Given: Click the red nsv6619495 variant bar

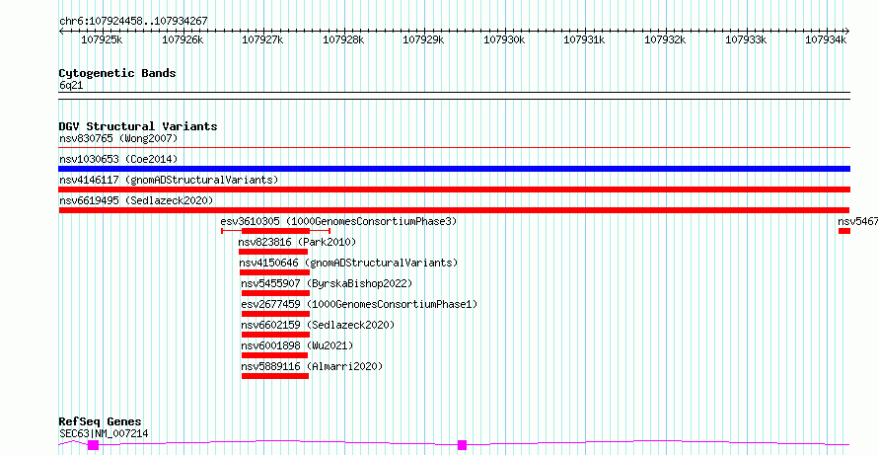Looking at the screenshot, I should coord(455,210).
